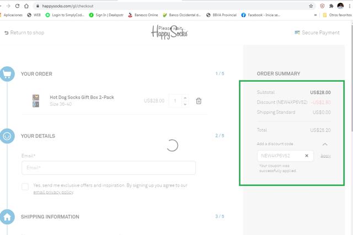Image resolution: width=353 pixels, height=235 pixels.
Task: Clear discount code with X
Action: pos(307,156)
